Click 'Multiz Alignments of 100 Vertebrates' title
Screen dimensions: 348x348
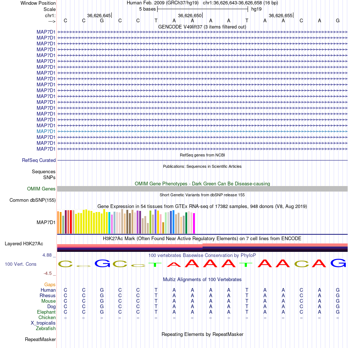click(202, 279)
